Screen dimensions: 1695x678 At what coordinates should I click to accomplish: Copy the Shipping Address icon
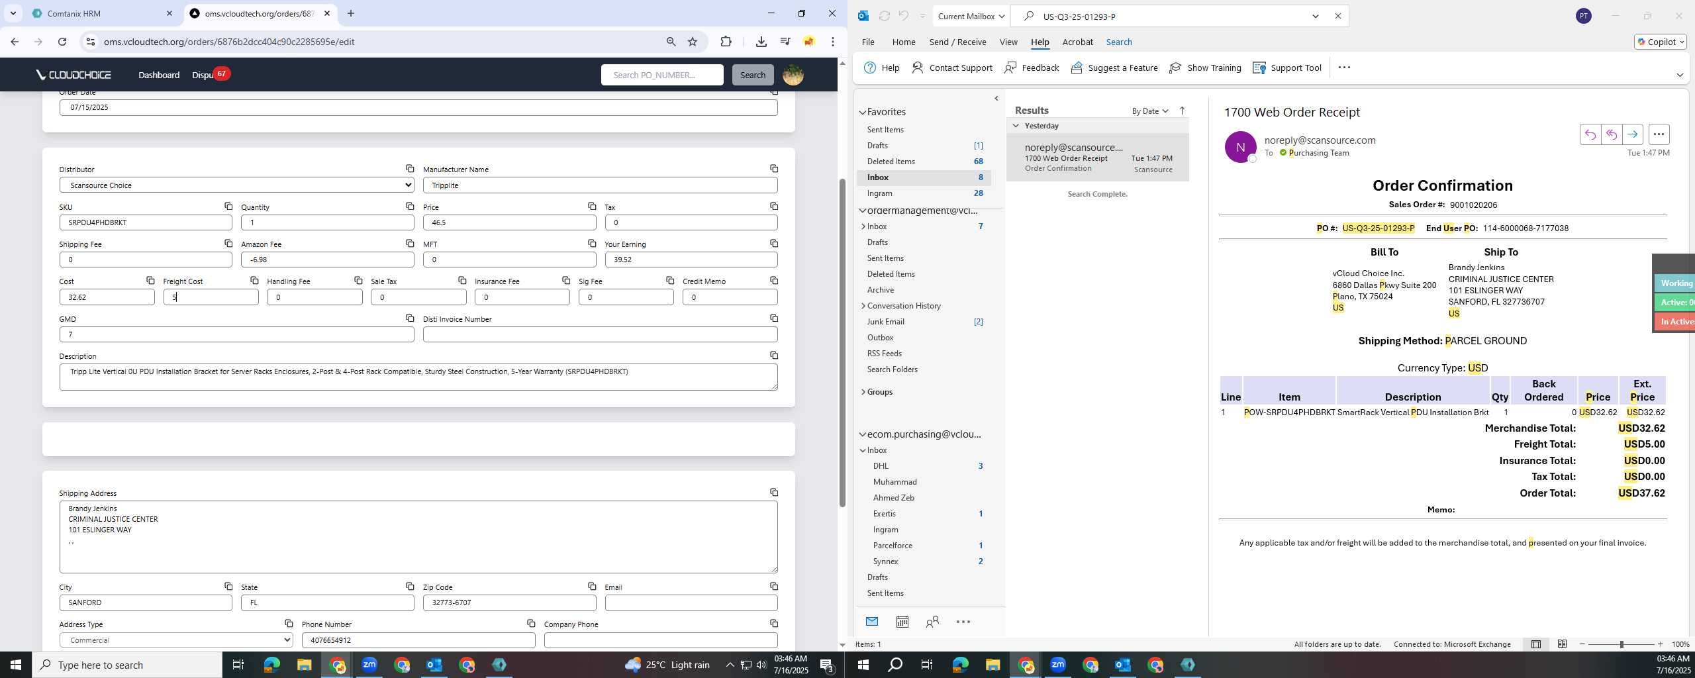tap(774, 493)
